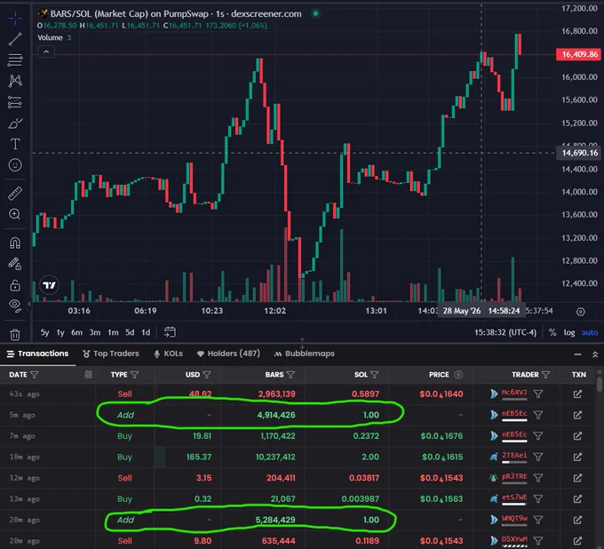The image size is (604, 549).
Task: Minimize the transactions panel
Action: click(577, 354)
